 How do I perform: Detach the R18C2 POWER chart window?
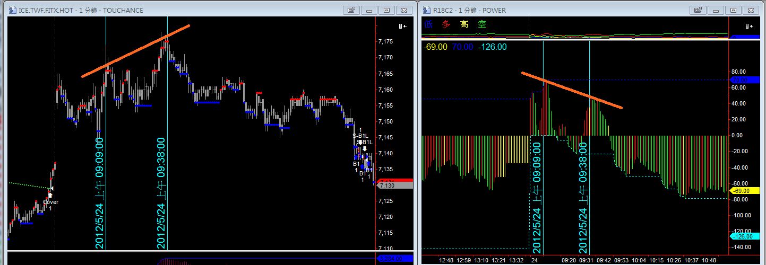pos(698,10)
